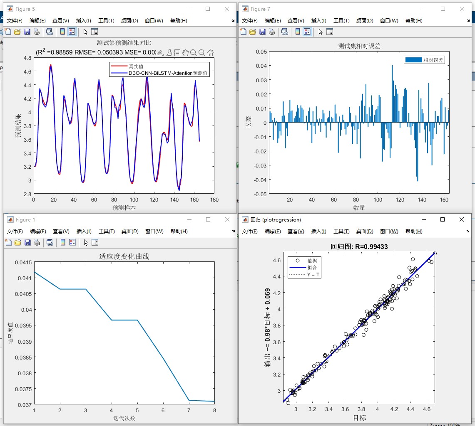
Task: Toggle Insert Legend in Figure 5 toolbar
Action: (x=72, y=32)
